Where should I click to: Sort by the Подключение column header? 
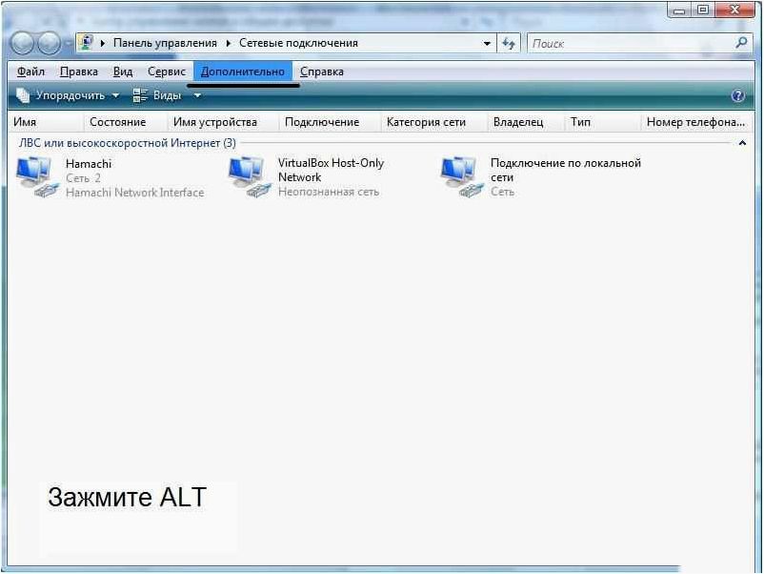330,122
